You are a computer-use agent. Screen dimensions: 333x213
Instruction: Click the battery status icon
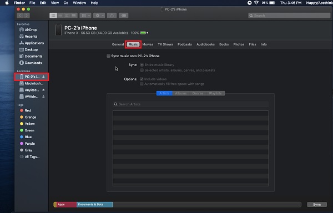[x=272, y=3]
